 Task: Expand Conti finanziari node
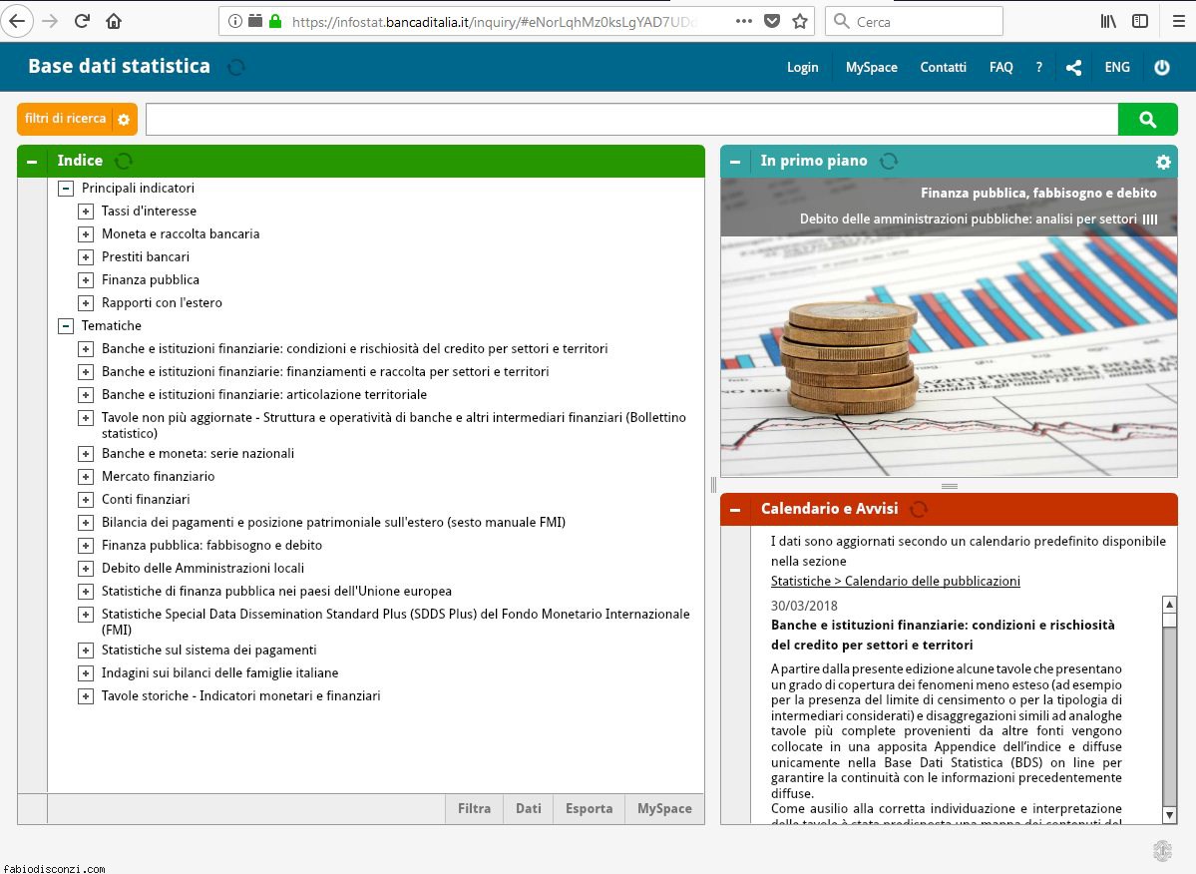(x=86, y=500)
